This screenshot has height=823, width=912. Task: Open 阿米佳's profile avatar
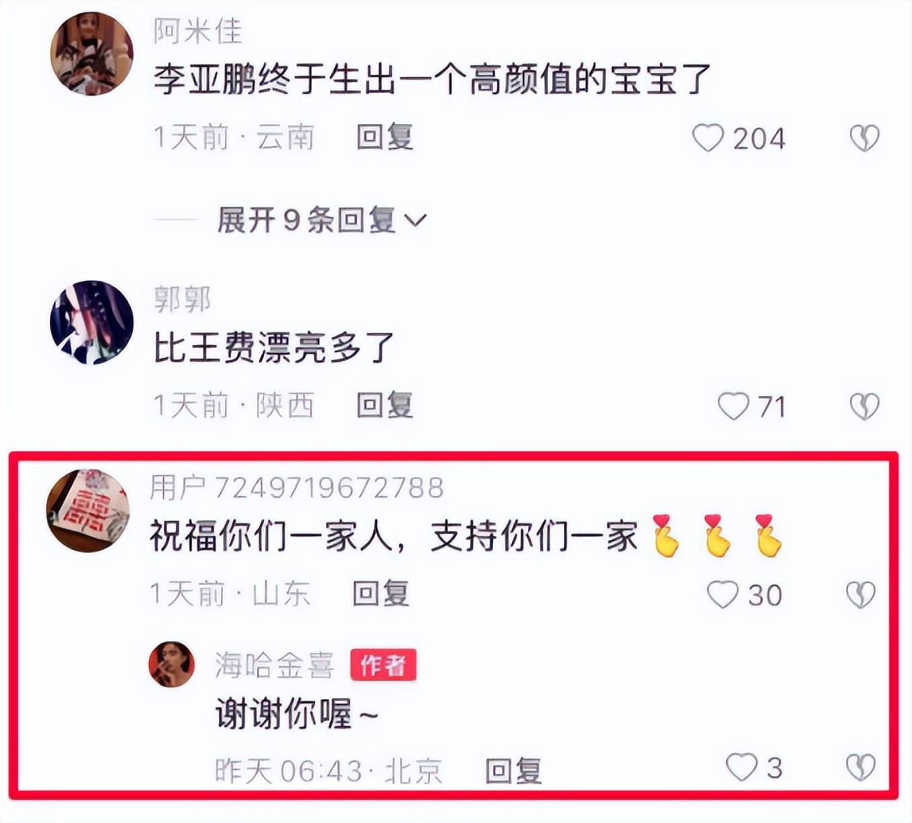(x=92, y=53)
